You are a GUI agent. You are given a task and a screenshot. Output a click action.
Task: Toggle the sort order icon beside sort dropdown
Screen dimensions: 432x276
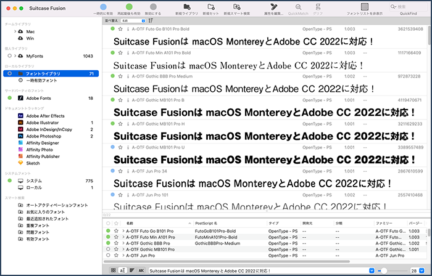151,20
